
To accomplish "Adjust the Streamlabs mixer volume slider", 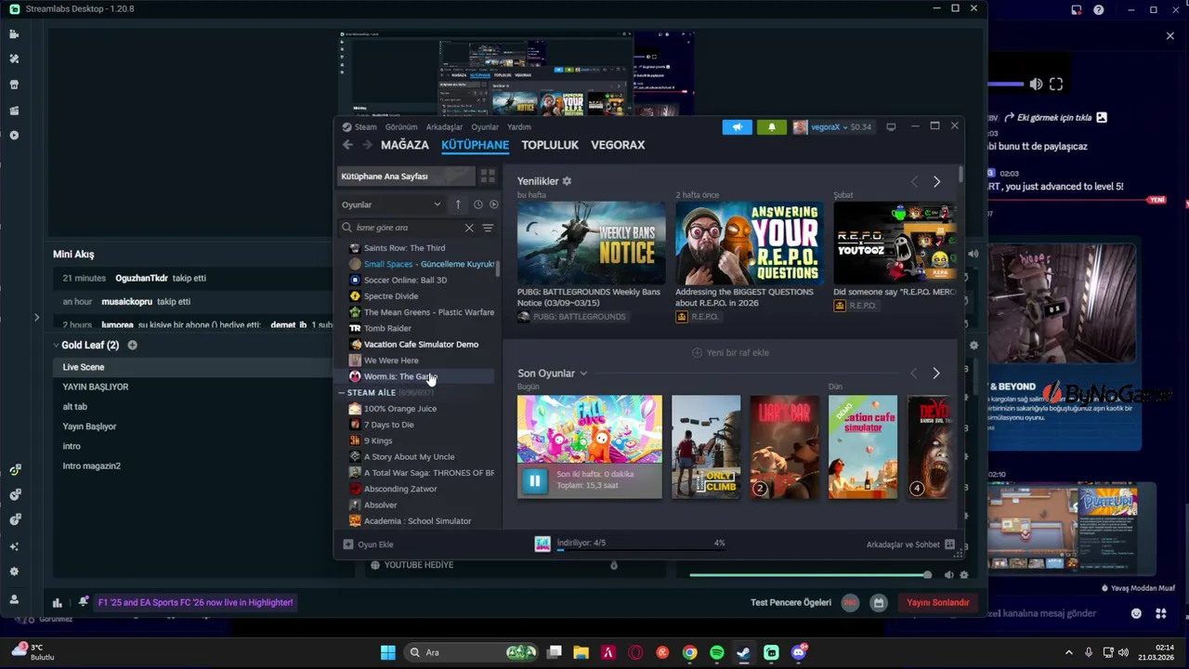I will tap(810, 575).
